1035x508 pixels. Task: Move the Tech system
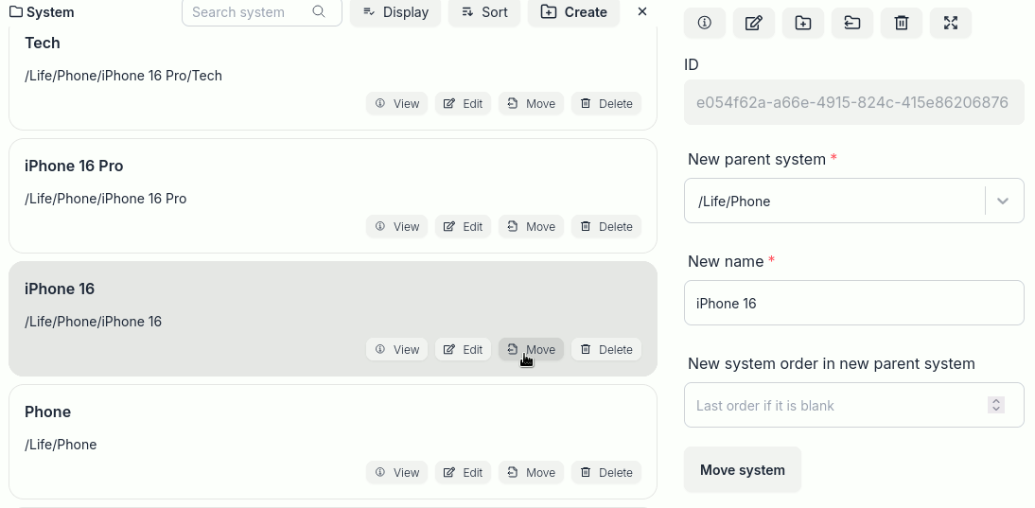pyautogui.click(x=532, y=103)
